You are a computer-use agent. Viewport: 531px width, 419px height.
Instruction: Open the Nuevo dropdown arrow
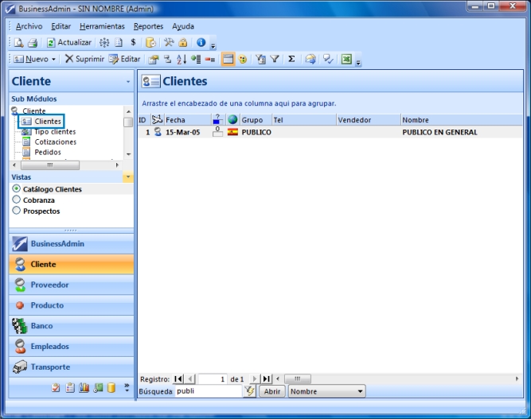click(54, 59)
